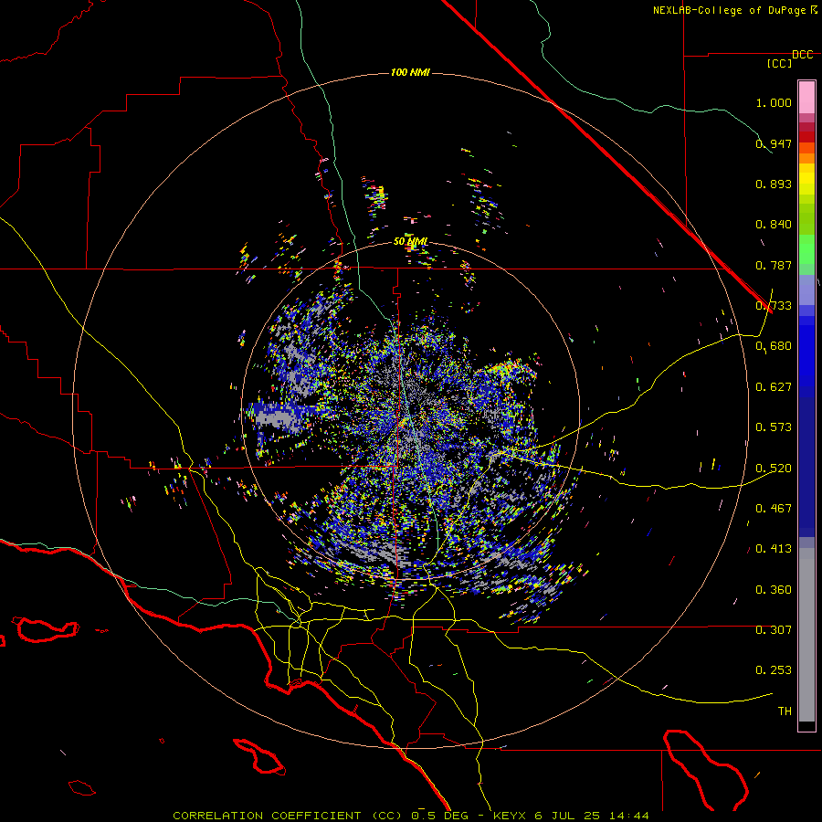Select the 0.573 scale value
This screenshot has height=822, width=822.
774,427
